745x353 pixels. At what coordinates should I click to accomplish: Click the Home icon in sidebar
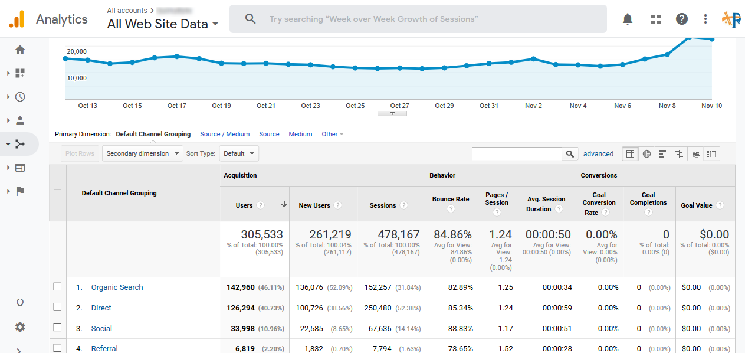pyautogui.click(x=20, y=50)
